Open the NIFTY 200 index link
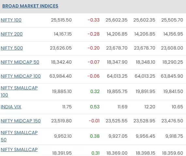The height and width of the screenshot is (156, 186). [x=12, y=34]
